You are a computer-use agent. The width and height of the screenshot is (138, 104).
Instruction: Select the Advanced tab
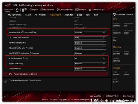click(x=55, y=15)
